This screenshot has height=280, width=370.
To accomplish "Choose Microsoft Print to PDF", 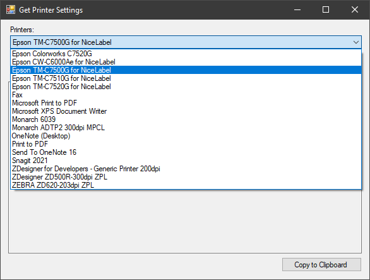I will [186, 103].
